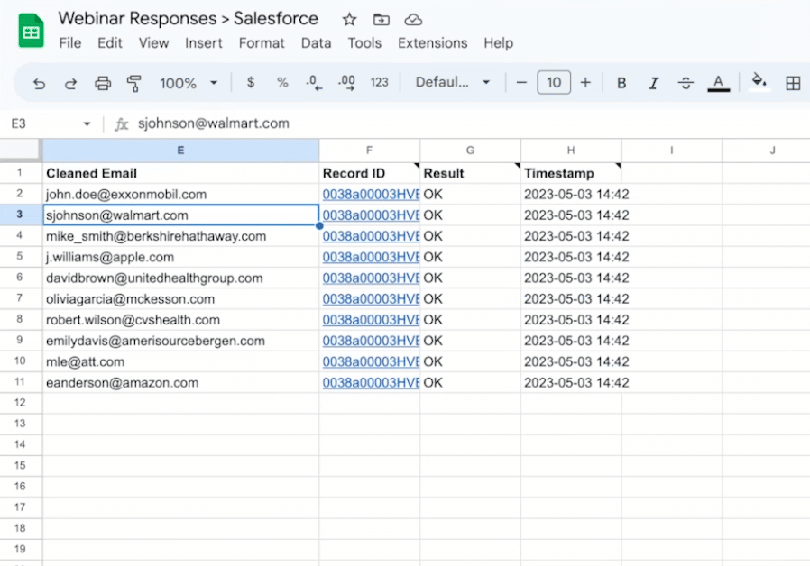The height and width of the screenshot is (566, 810).
Task: Toggle italic formatting
Action: [653, 83]
